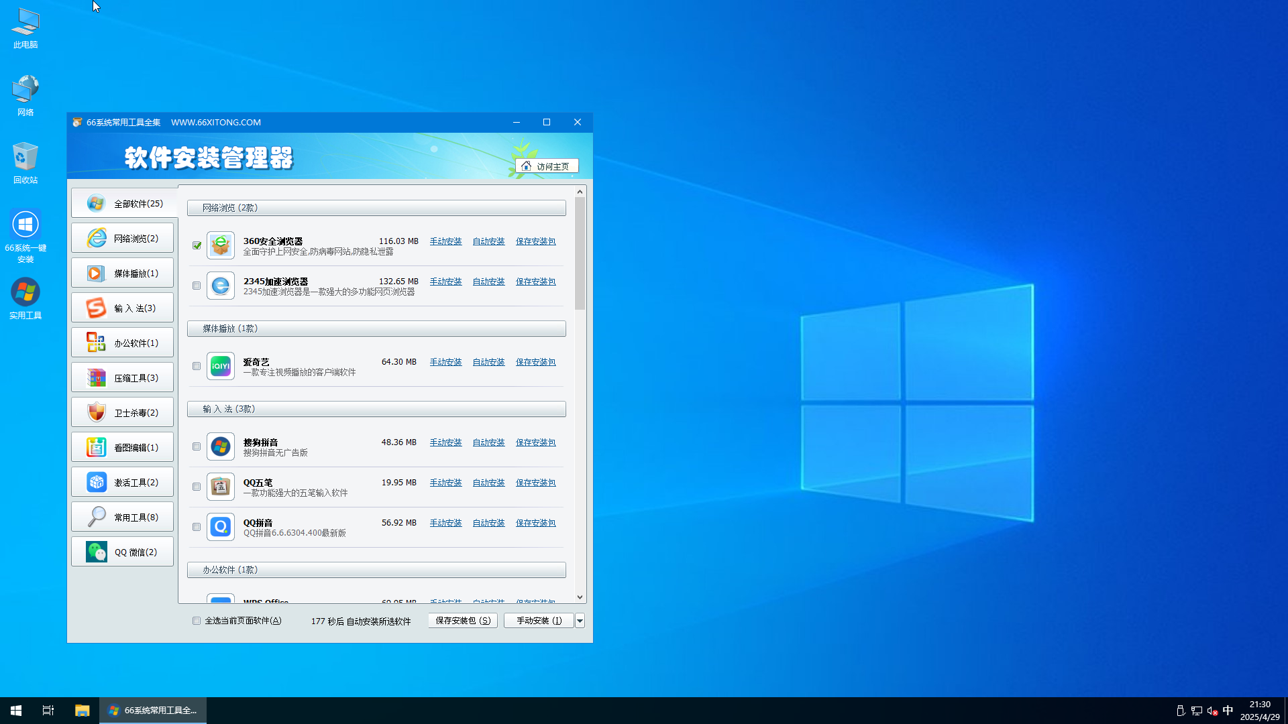Open the 激活工具(2) category tab
Viewport: 1288px width, 724px height.
(122, 482)
